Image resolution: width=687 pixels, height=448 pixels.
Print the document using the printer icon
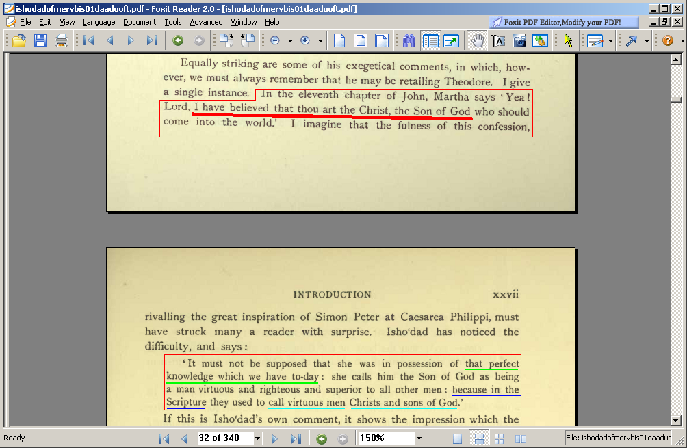tap(62, 40)
